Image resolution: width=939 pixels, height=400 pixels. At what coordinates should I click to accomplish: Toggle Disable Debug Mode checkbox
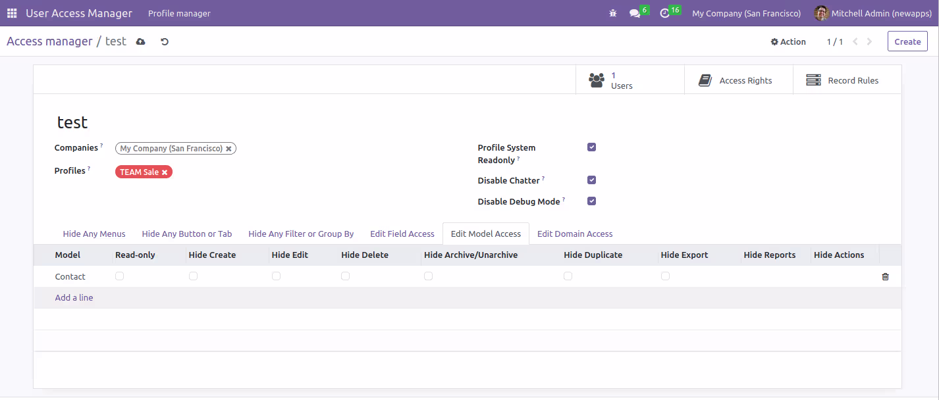coord(591,201)
